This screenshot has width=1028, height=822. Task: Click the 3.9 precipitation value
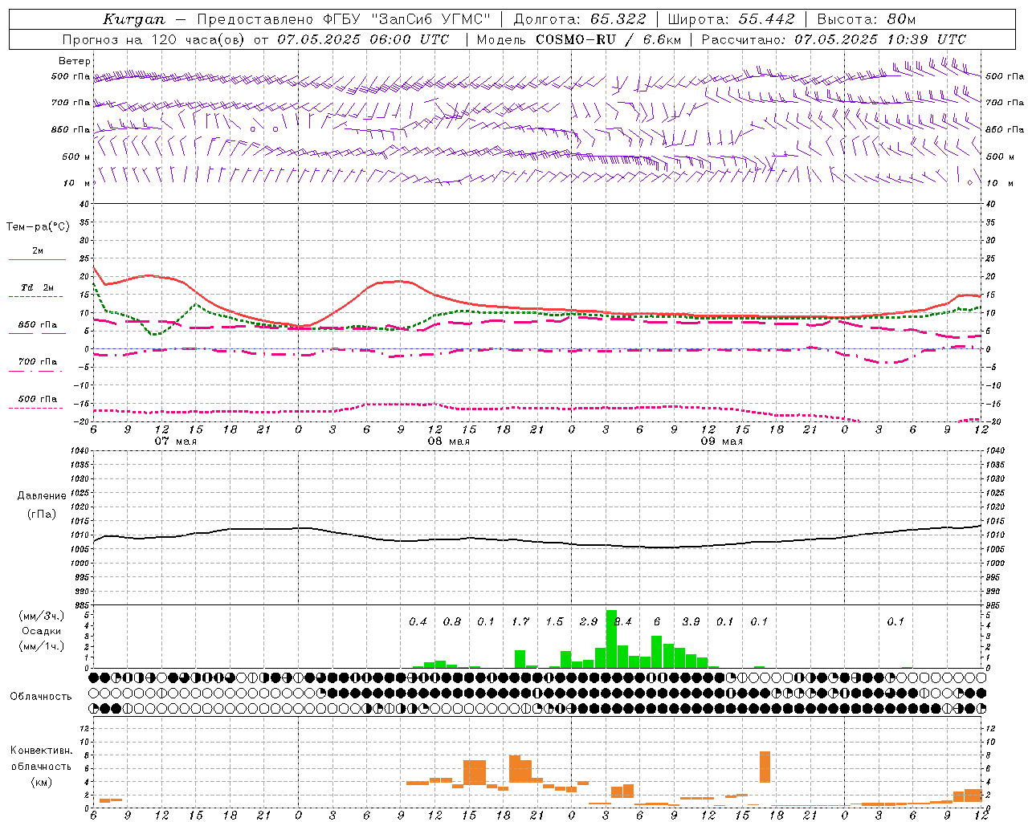[x=691, y=621]
